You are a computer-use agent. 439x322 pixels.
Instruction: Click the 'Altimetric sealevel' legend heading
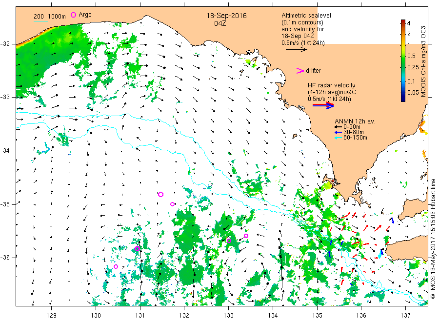click(x=306, y=16)
